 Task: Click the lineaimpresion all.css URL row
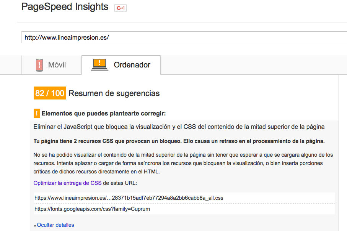(184, 198)
